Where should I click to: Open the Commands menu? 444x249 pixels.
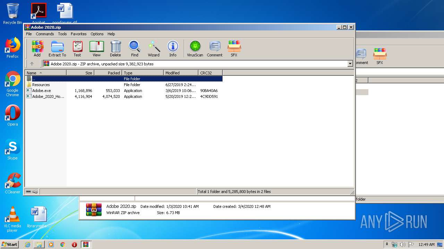[x=45, y=34]
